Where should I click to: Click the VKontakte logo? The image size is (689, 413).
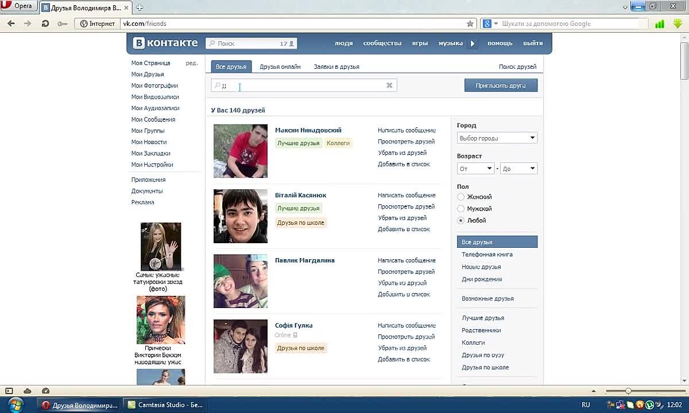pyautogui.click(x=165, y=43)
